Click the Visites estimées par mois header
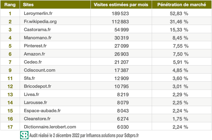Image resolution: width=212 pixels, height=140 pixels. tap(121, 5)
